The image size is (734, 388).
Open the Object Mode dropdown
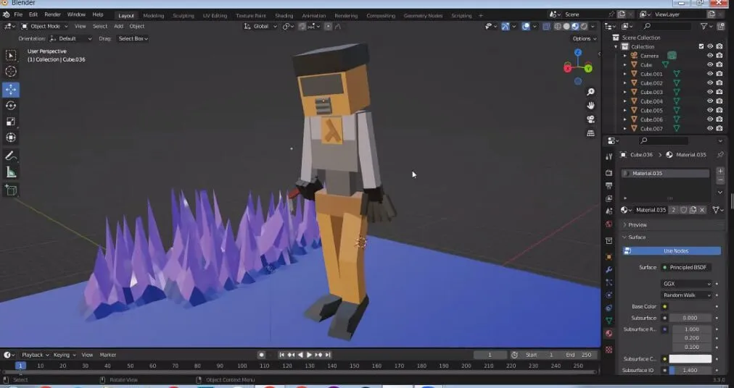[x=45, y=26]
